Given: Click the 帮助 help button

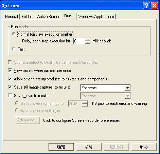Looking at the screenshot, I should (144, 147).
